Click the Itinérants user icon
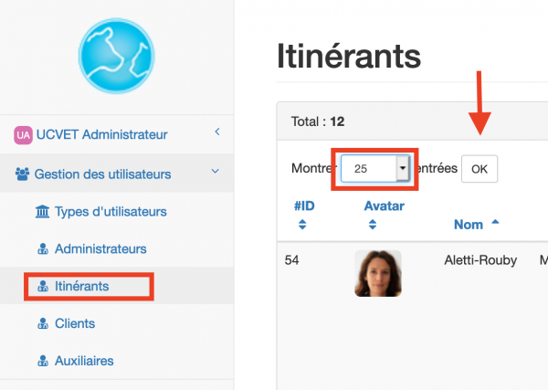This screenshot has width=548, height=390. tap(42, 287)
